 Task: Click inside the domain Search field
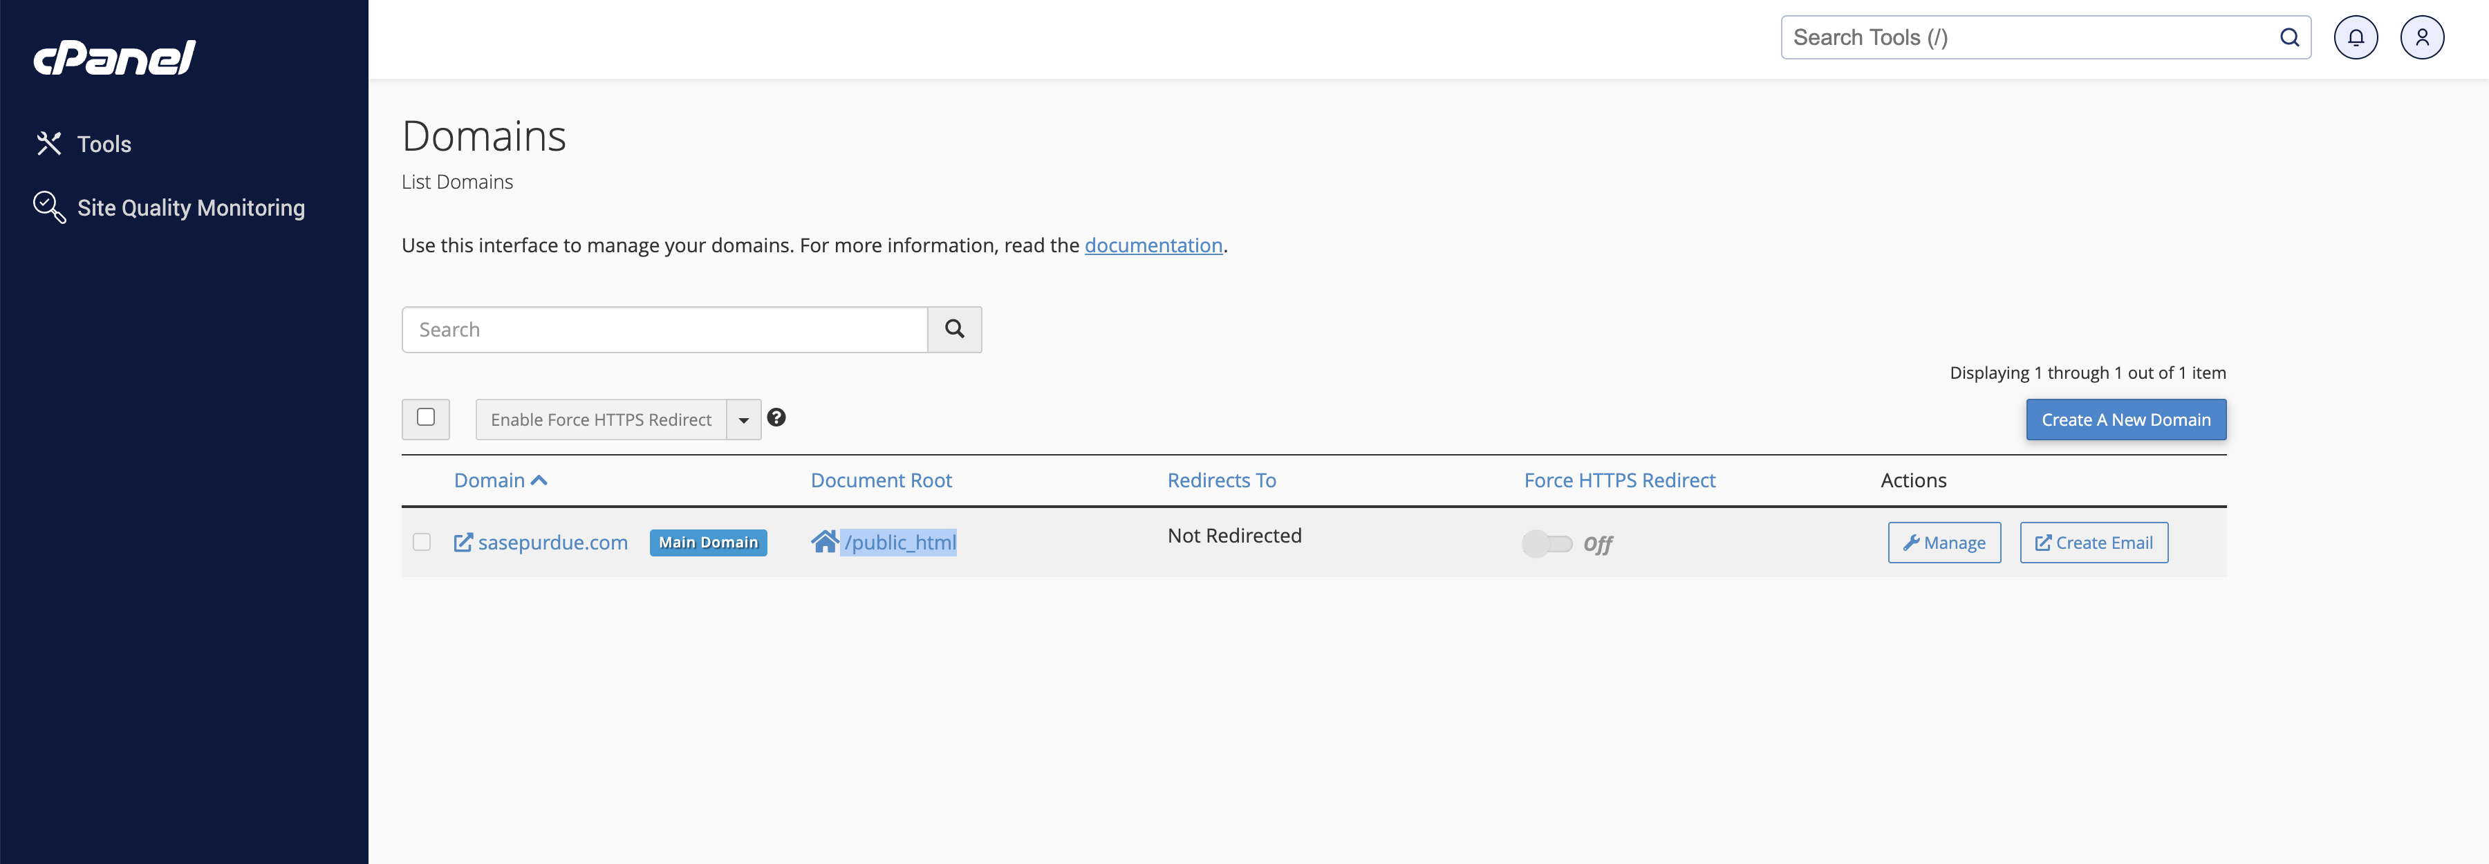point(664,328)
